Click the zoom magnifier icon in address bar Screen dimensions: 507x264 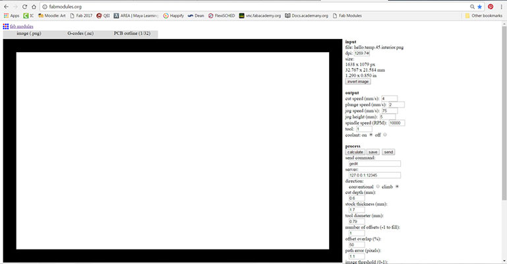pyautogui.click(x=472, y=7)
